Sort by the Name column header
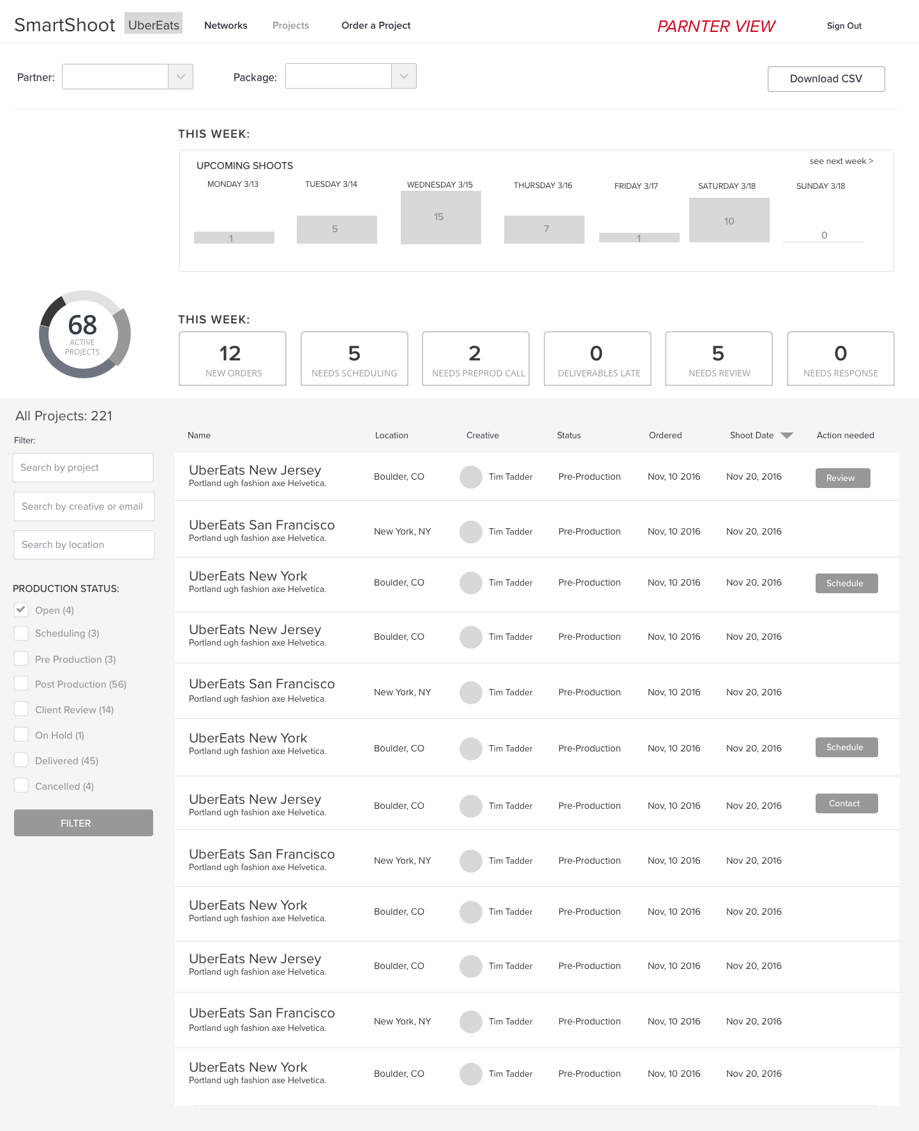Image resolution: width=919 pixels, height=1131 pixels. pyautogui.click(x=199, y=435)
